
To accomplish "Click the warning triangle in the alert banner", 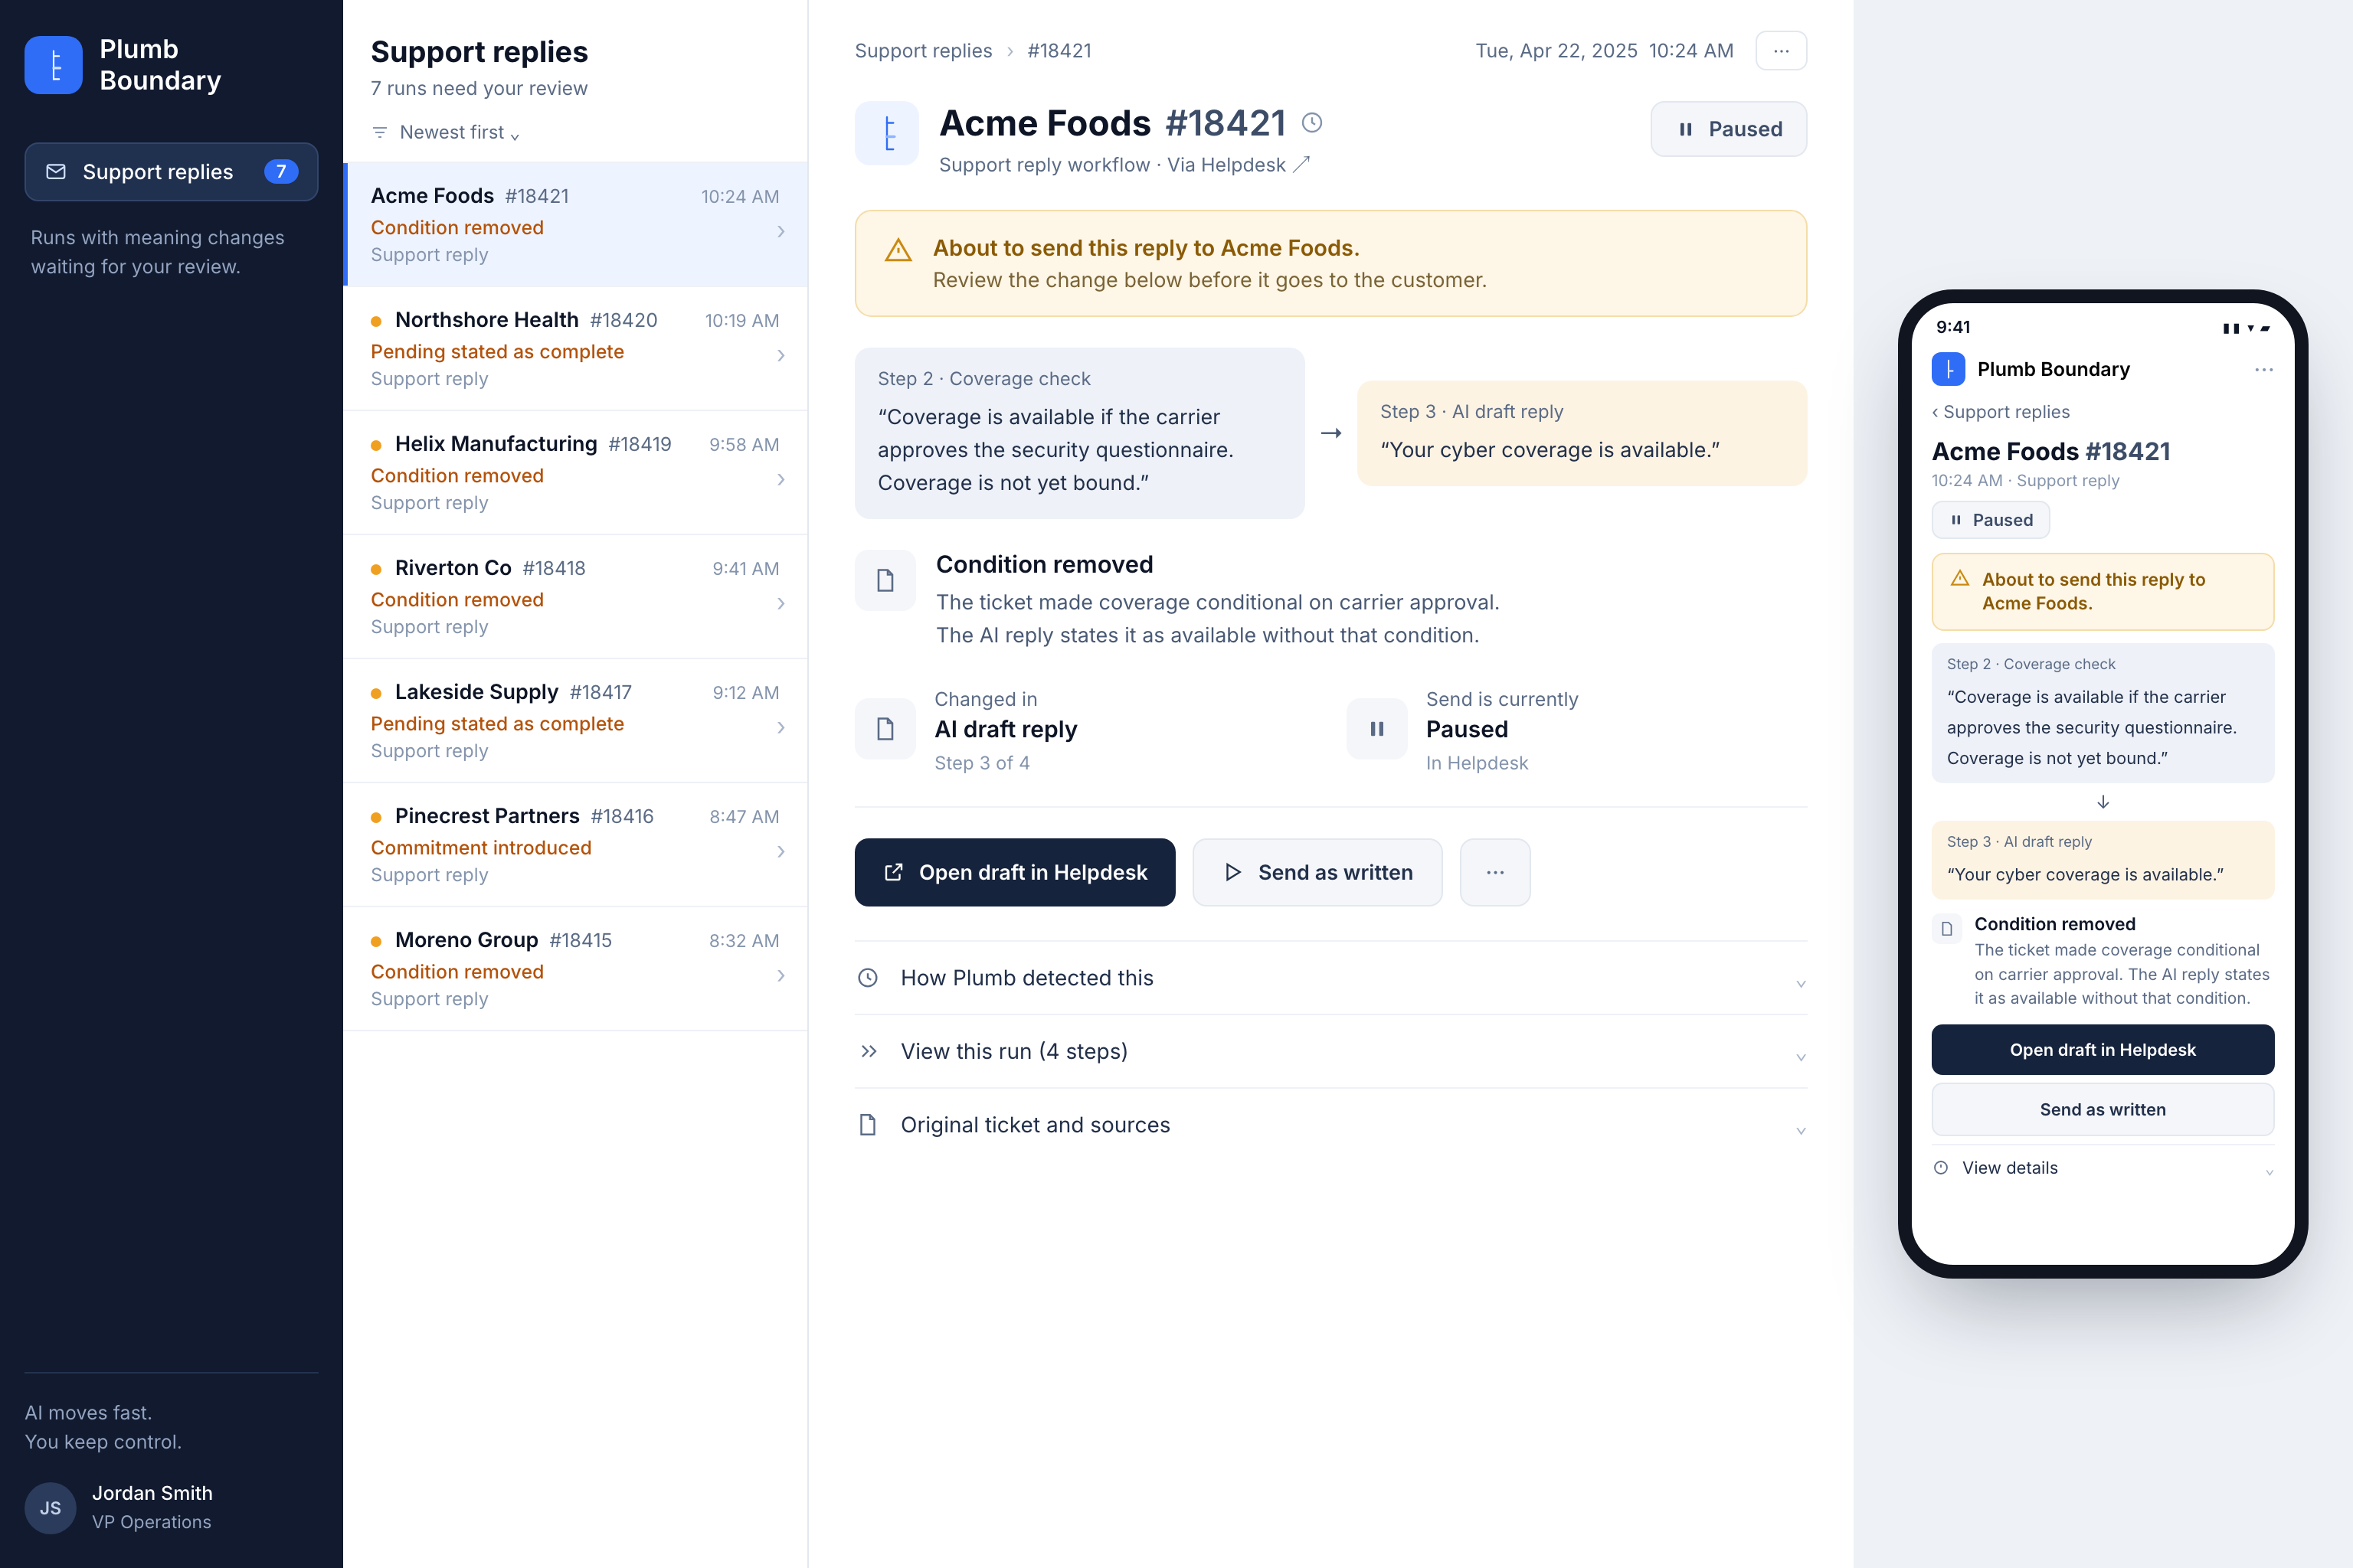I will coord(898,250).
